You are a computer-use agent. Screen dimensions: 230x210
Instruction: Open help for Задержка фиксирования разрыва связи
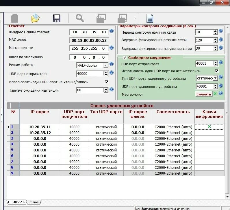tap(221, 39)
